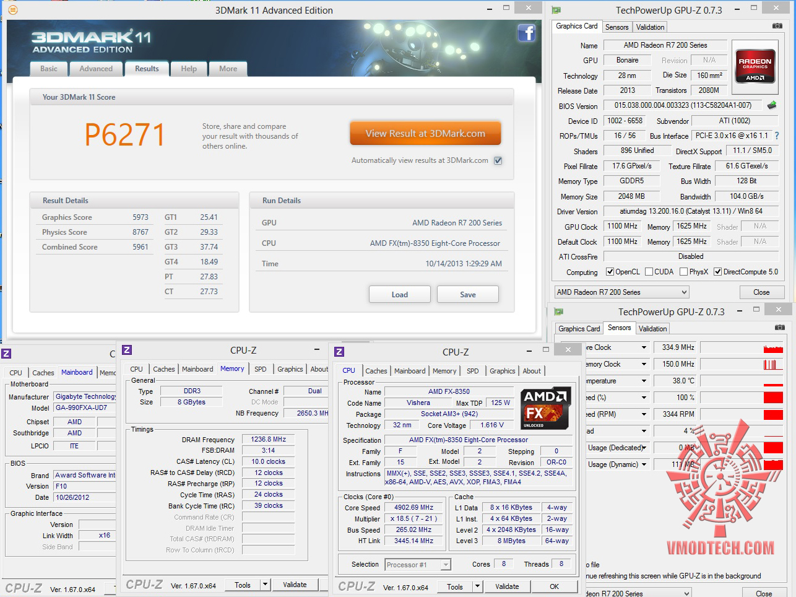Switch to Validation tab in upper GPU-Z window
Screen dimensions: 796x597
click(x=650, y=27)
